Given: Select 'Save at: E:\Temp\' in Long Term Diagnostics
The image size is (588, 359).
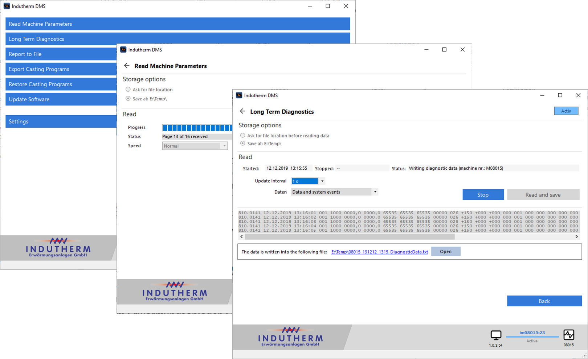Looking at the screenshot, I should click(x=243, y=144).
